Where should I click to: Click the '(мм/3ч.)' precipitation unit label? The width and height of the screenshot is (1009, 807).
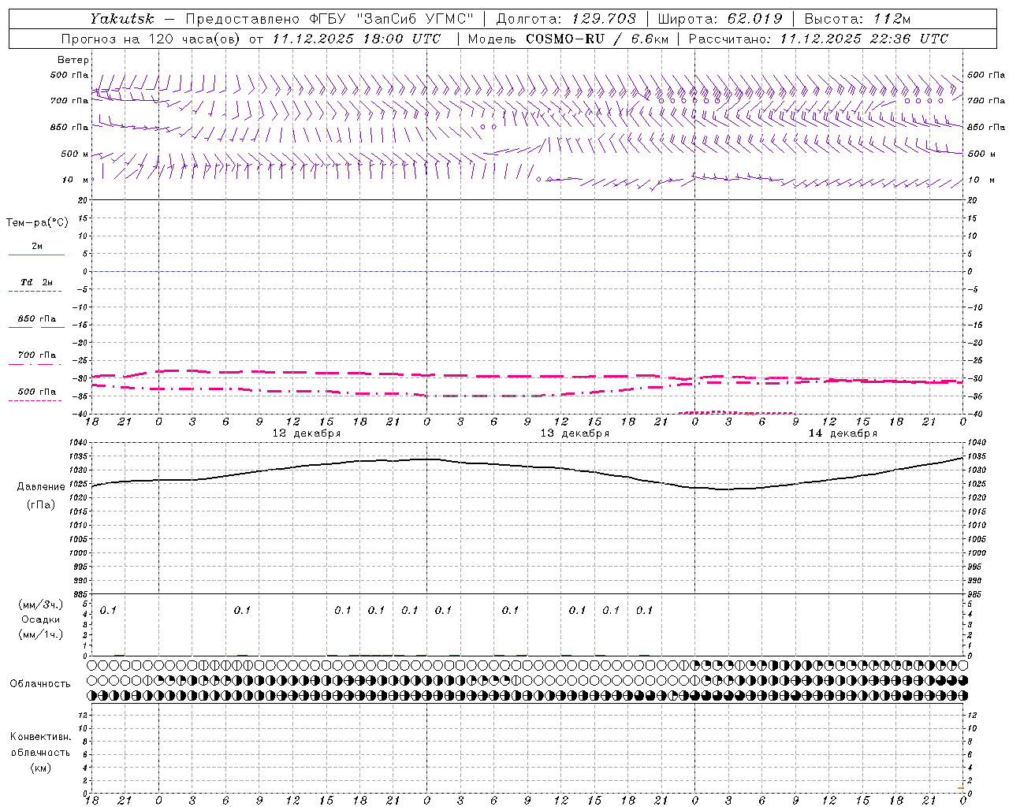tap(41, 604)
